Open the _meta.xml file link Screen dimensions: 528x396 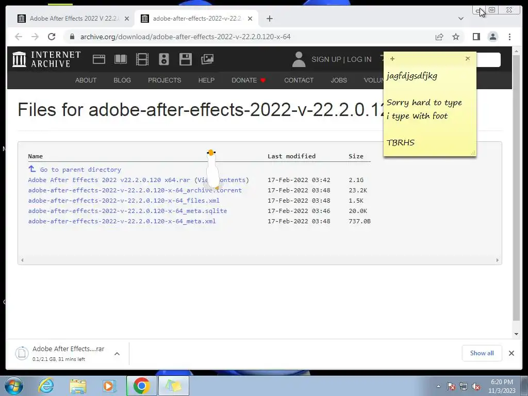point(122,221)
